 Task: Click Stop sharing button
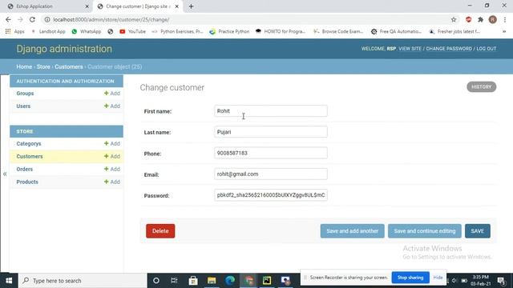click(x=410, y=278)
